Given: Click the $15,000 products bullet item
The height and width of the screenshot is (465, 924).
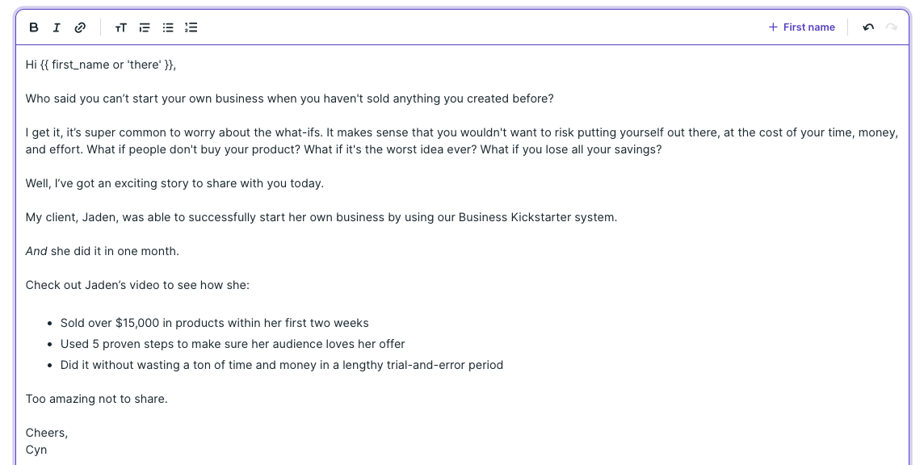Looking at the screenshot, I should pos(215,323).
